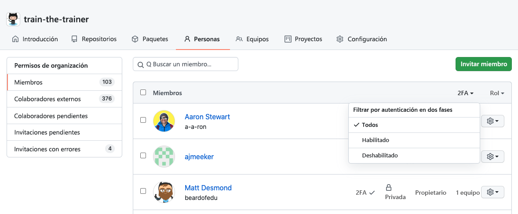Open Aaron Stewart's gear settings menu
The image size is (518, 214).
click(x=492, y=121)
